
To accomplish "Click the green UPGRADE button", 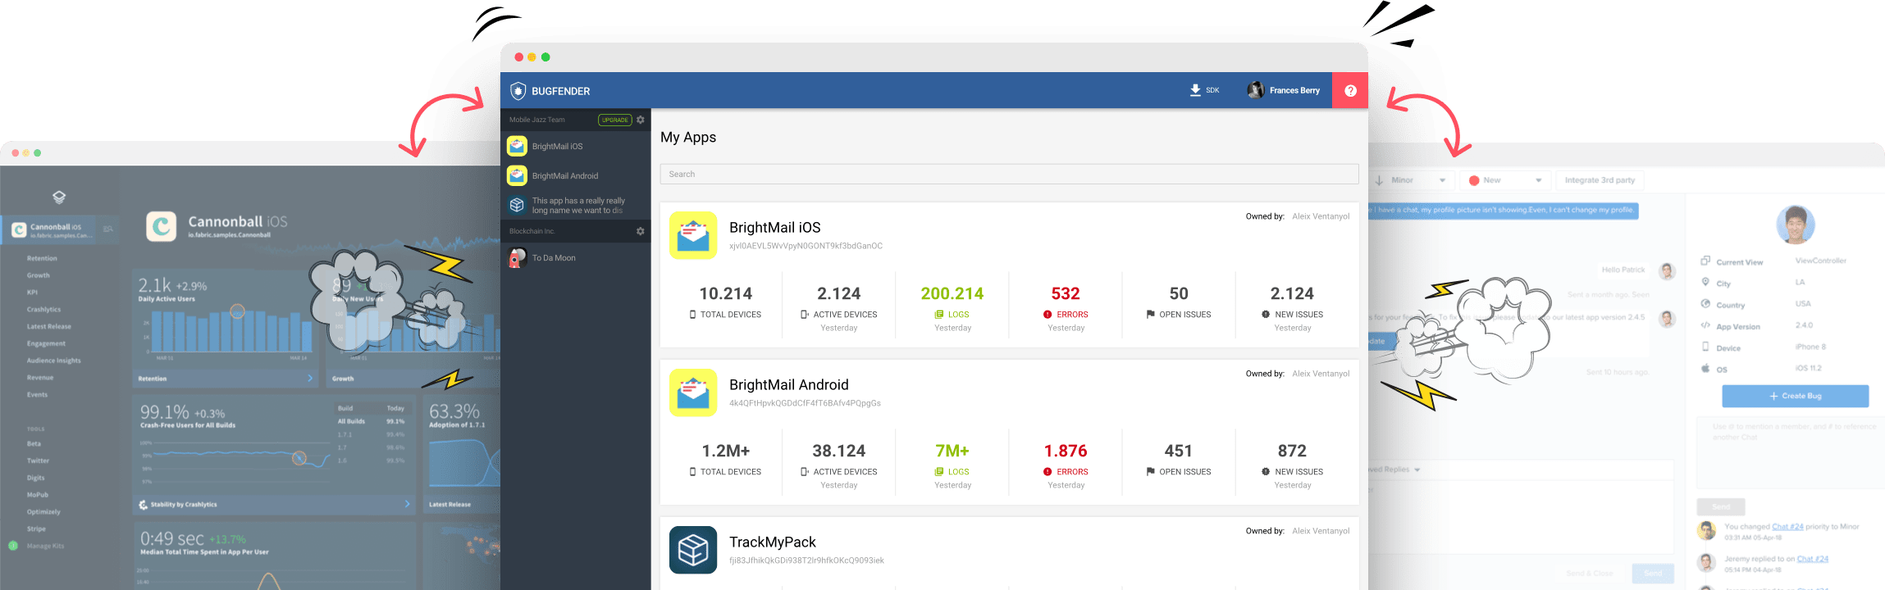I will (x=614, y=120).
